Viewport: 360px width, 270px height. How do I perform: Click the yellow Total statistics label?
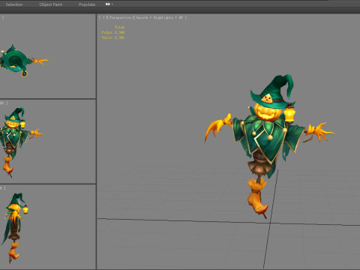pos(119,27)
